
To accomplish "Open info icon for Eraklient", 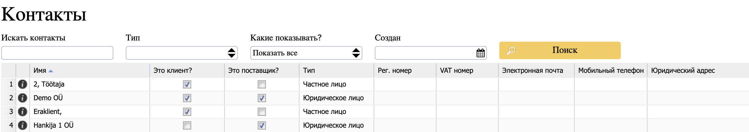I will [x=22, y=111].
